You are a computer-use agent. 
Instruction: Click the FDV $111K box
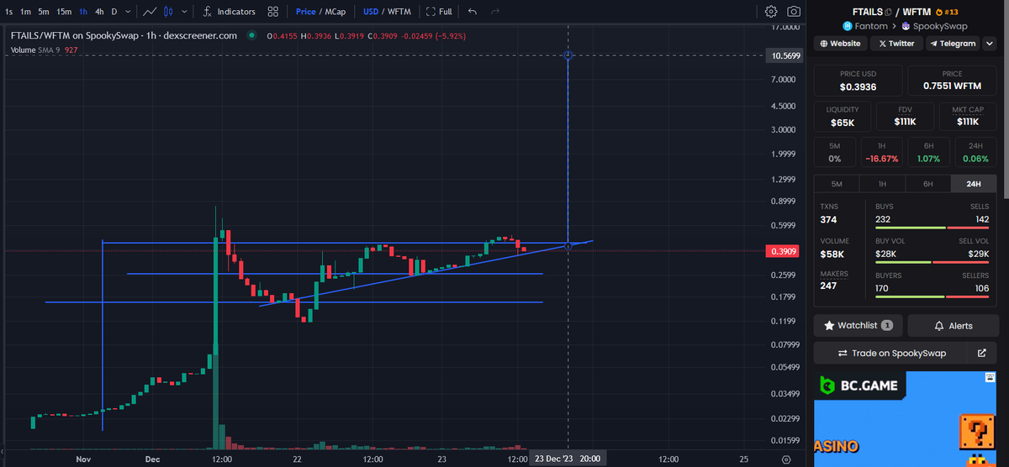pyautogui.click(x=905, y=116)
